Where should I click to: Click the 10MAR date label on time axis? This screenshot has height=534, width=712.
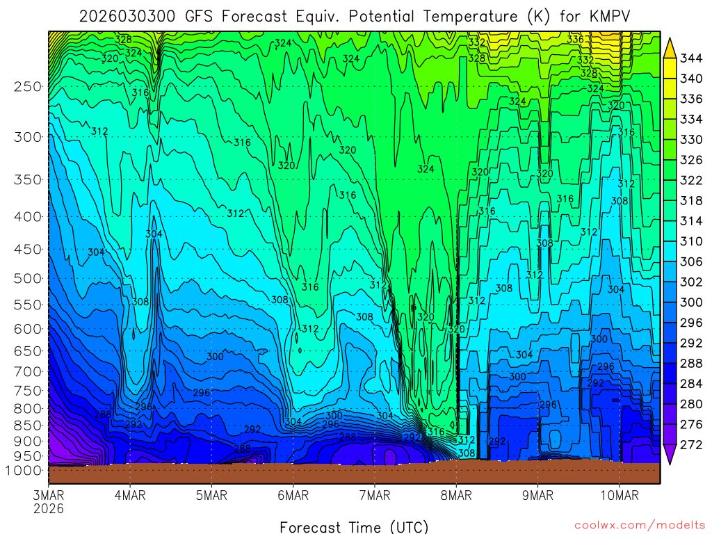tap(620, 495)
